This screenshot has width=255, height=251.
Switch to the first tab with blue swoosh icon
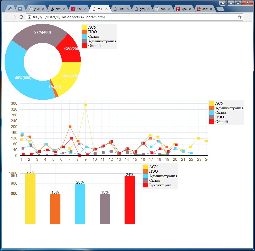click(10, 9)
